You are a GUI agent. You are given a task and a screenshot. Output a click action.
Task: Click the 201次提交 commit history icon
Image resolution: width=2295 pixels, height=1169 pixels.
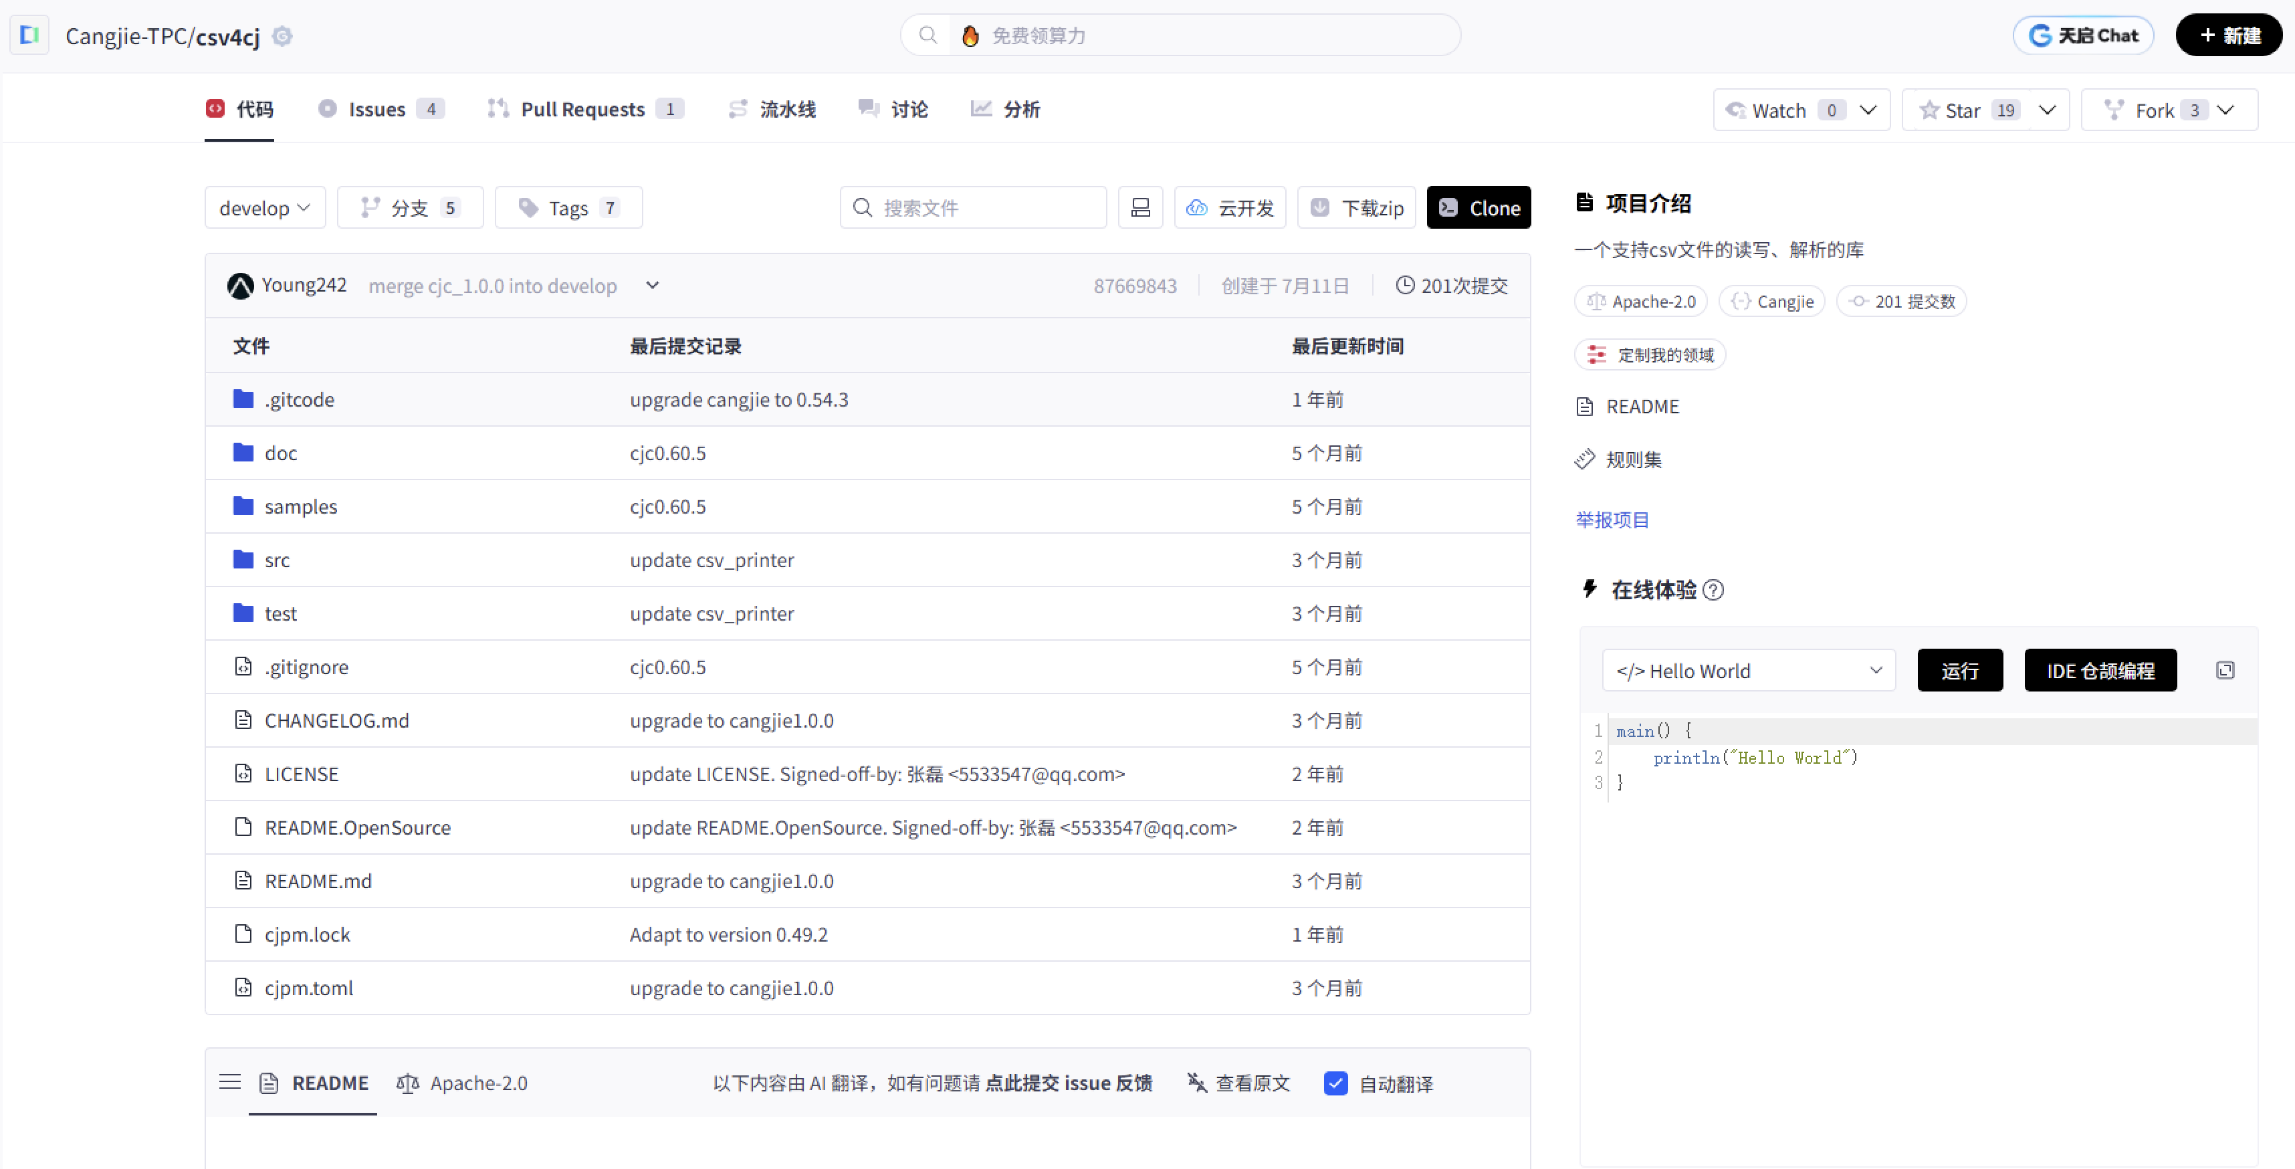[1405, 285]
